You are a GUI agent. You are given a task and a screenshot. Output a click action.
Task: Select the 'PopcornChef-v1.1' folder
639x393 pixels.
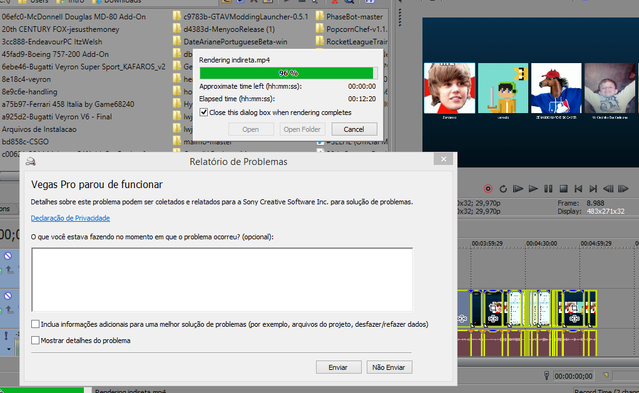pos(351,29)
